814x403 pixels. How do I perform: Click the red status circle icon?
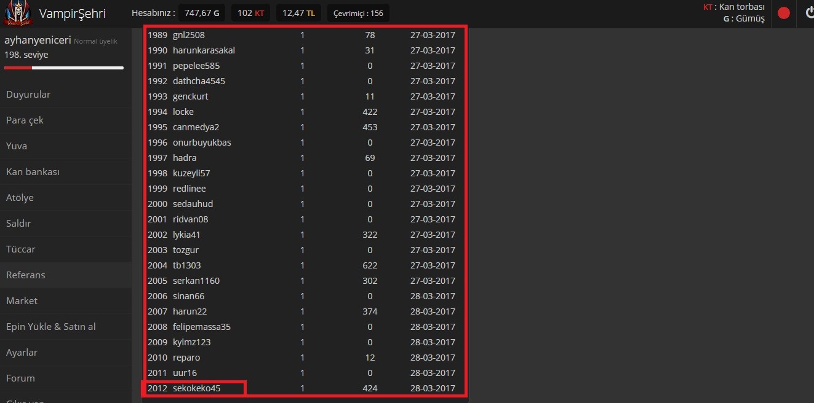coord(783,13)
